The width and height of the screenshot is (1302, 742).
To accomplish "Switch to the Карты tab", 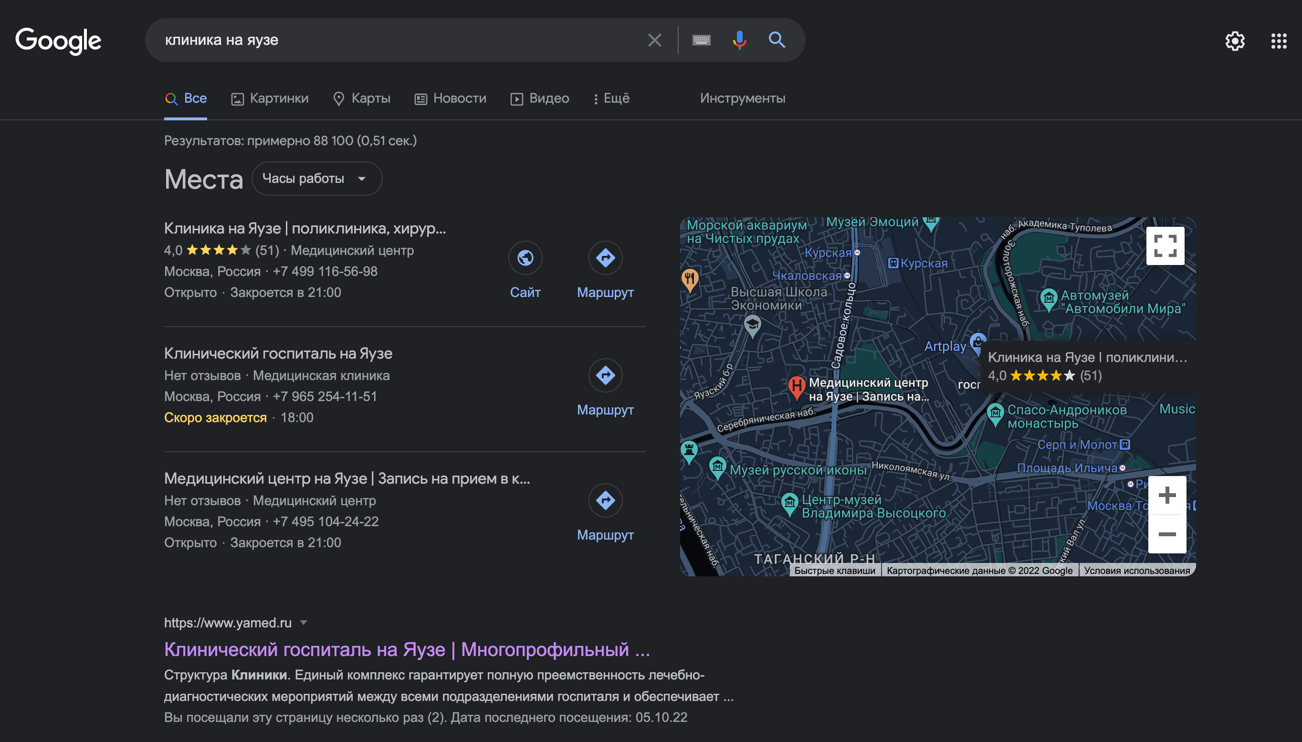I will pyautogui.click(x=362, y=98).
